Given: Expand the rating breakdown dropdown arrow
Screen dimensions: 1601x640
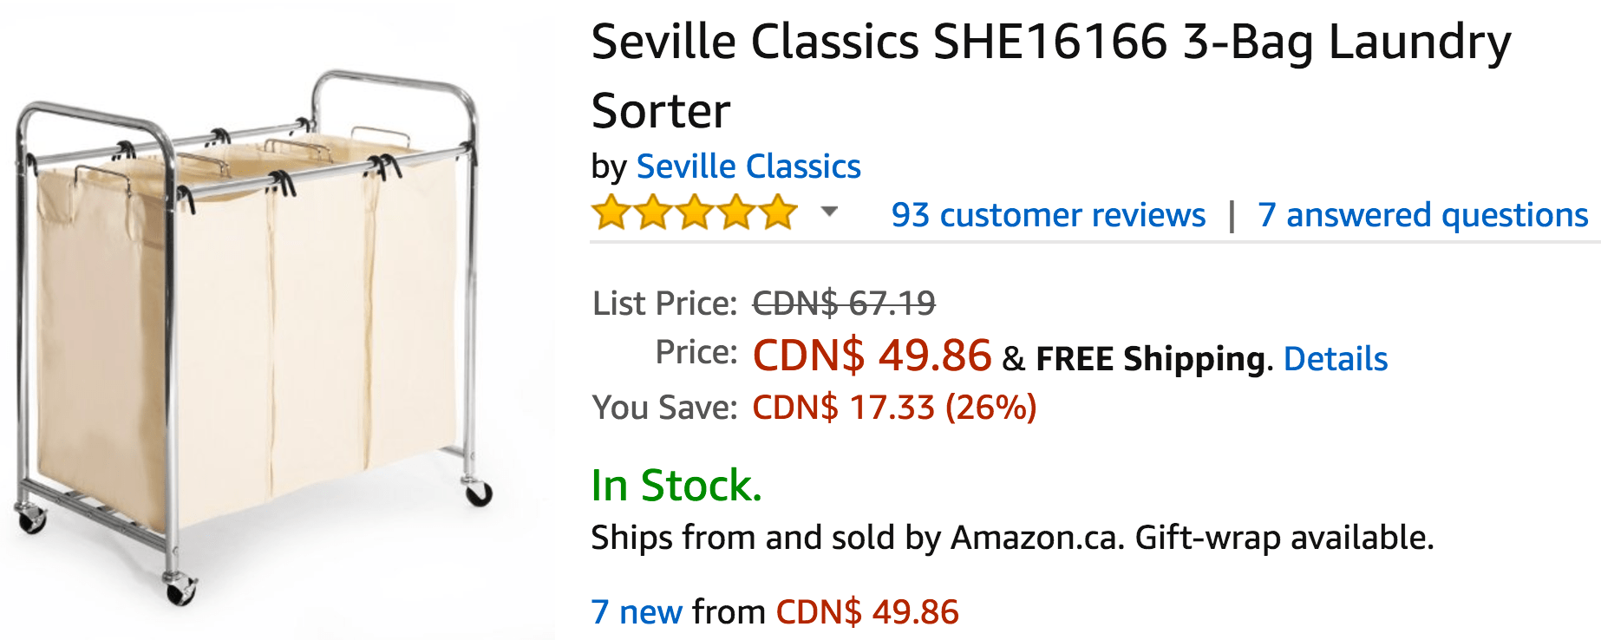Looking at the screenshot, I should click(x=830, y=212).
